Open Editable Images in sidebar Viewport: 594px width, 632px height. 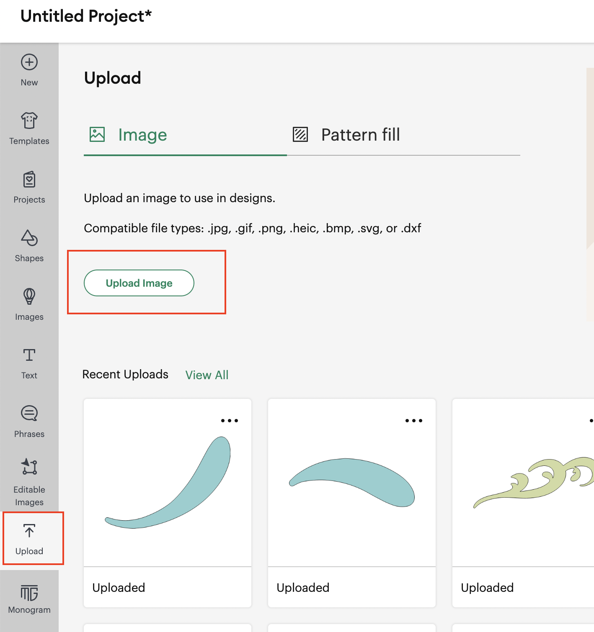click(29, 481)
